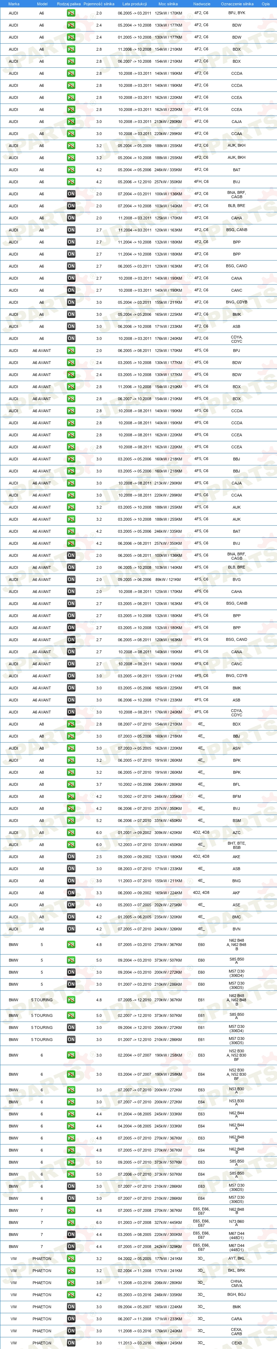The height and width of the screenshot is (1349, 277).
Task: Click the Marka column header
Action: click(13, 4)
